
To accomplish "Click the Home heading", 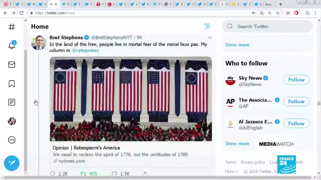I will (x=40, y=27).
